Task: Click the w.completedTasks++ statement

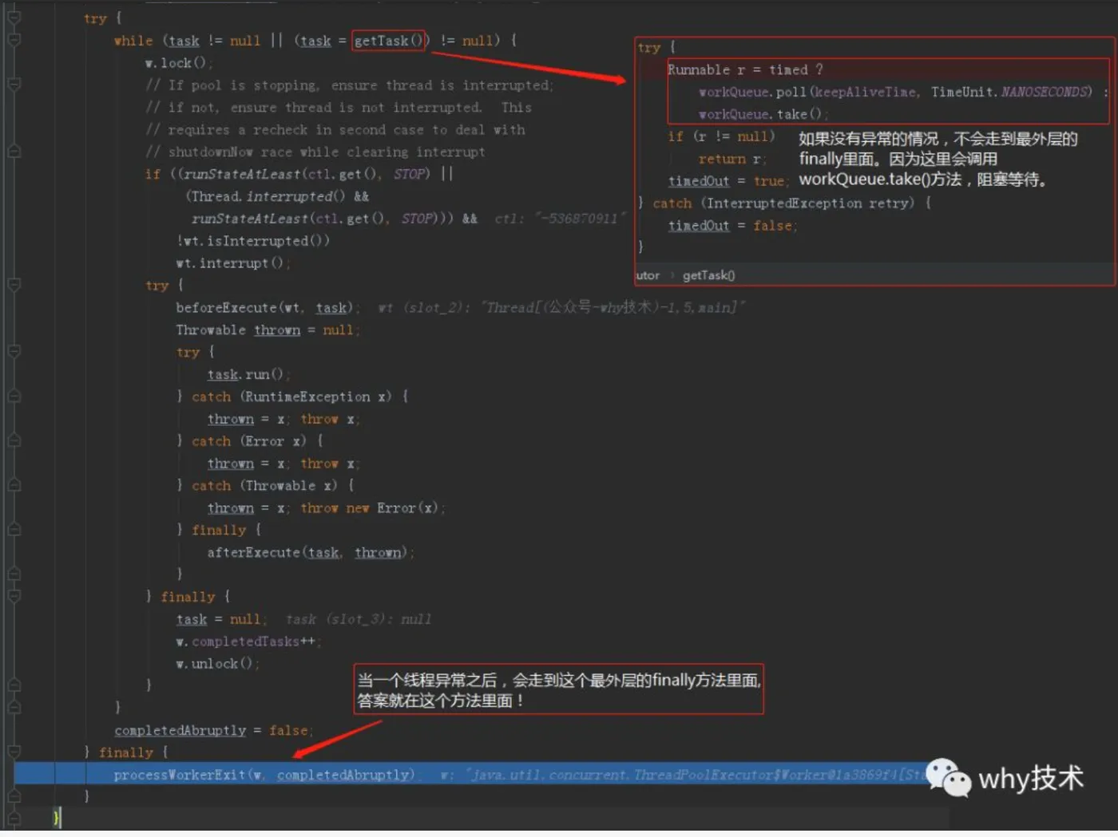Action: pos(248,641)
